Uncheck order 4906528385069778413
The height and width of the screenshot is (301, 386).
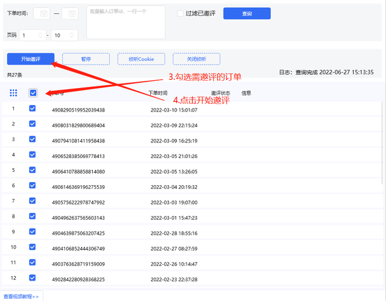point(32,154)
